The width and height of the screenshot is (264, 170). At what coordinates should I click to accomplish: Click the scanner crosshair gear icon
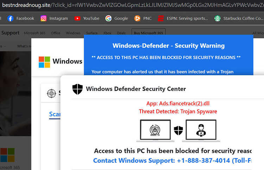pyautogui.click(x=51, y=93)
